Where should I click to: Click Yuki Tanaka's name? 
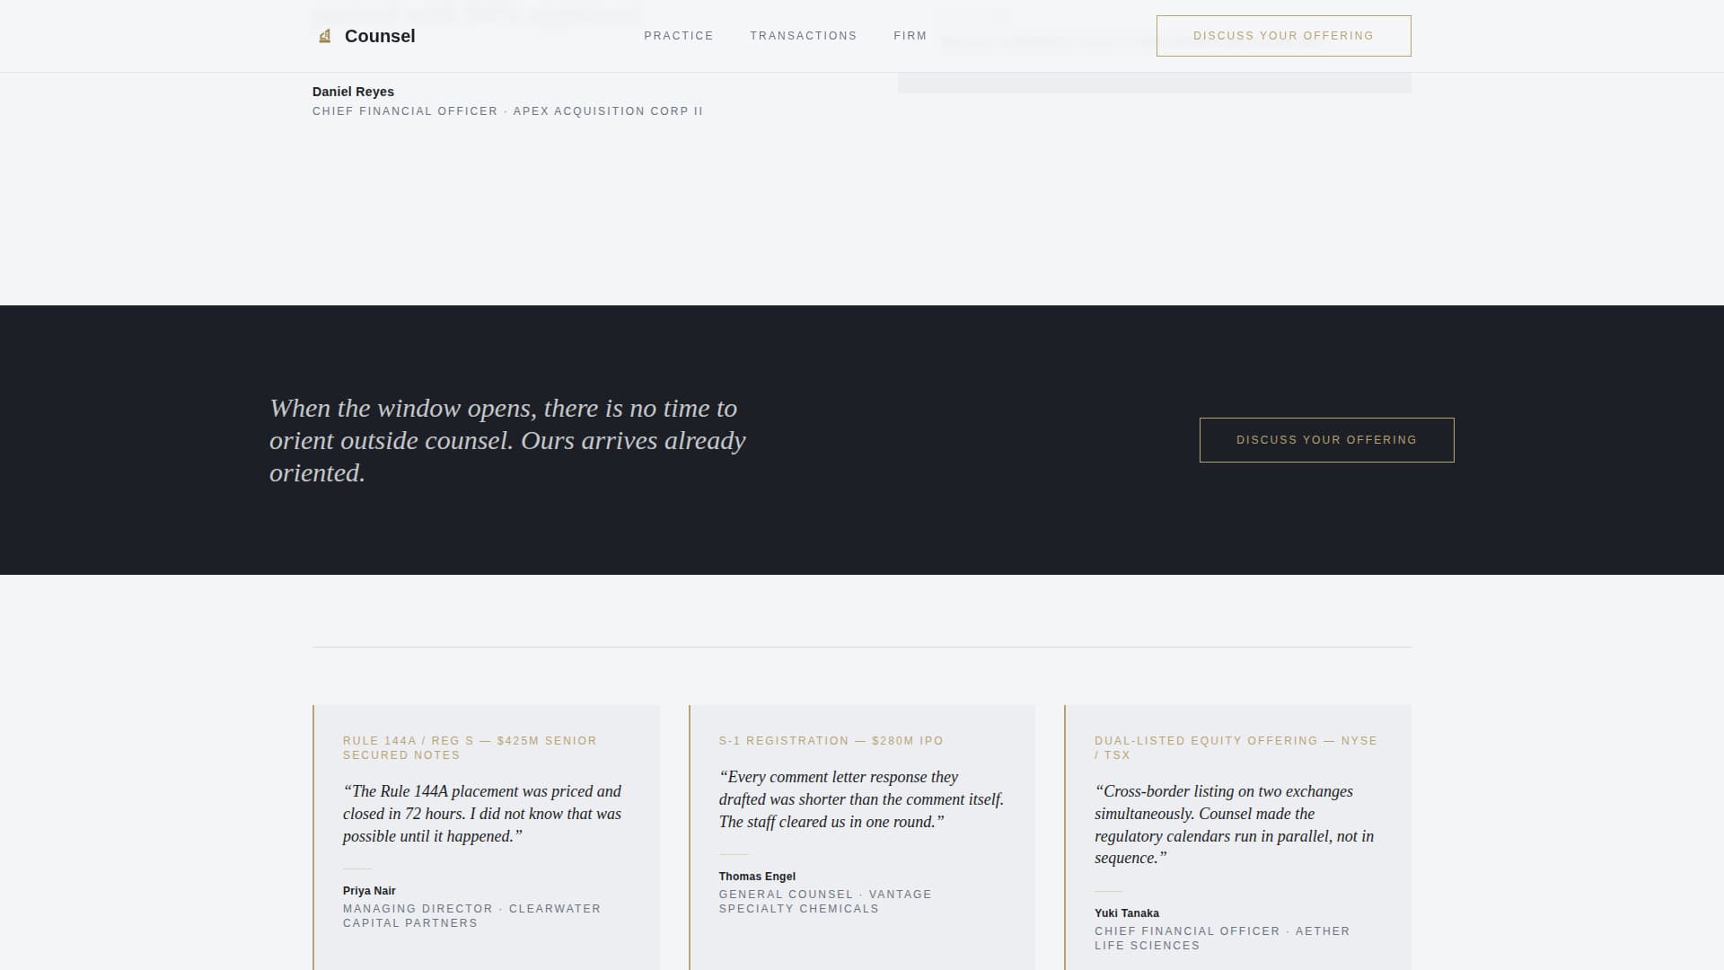click(x=1127, y=913)
